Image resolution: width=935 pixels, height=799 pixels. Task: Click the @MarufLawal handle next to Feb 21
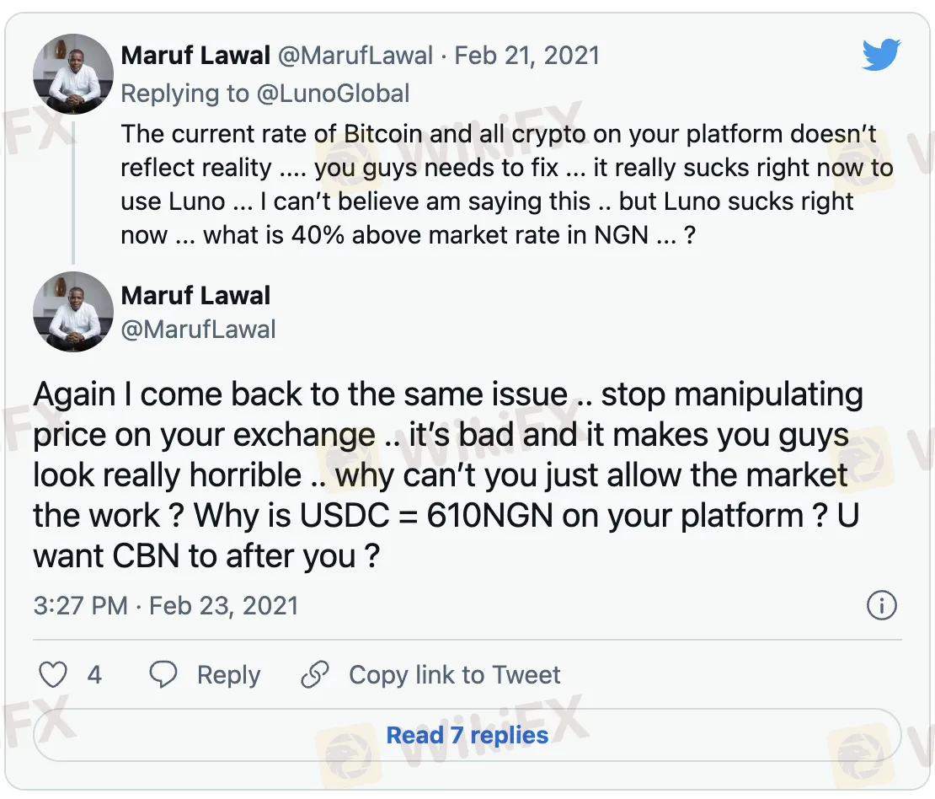point(354,56)
